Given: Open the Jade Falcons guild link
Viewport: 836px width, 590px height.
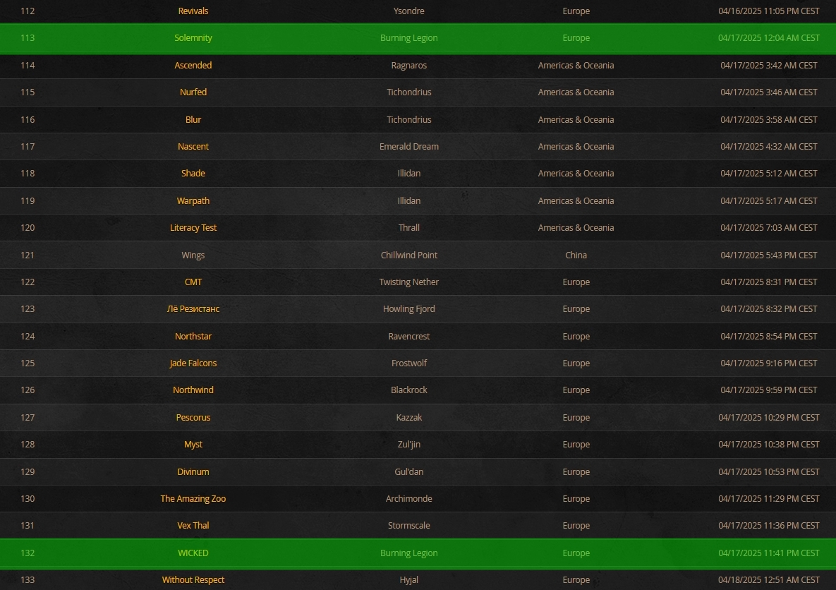Looking at the screenshot, I should 193,363.
